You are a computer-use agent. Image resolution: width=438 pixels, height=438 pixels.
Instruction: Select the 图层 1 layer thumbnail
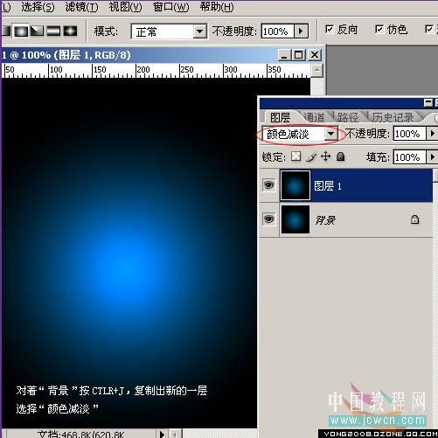point(295,185)
